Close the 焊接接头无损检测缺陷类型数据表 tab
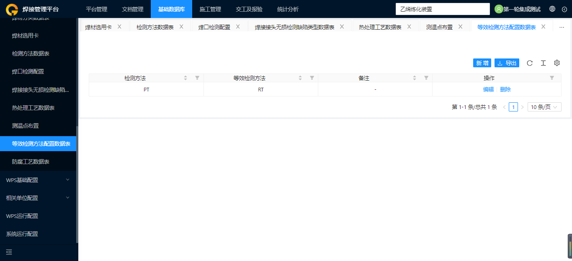572x261 pixels. 342,27
